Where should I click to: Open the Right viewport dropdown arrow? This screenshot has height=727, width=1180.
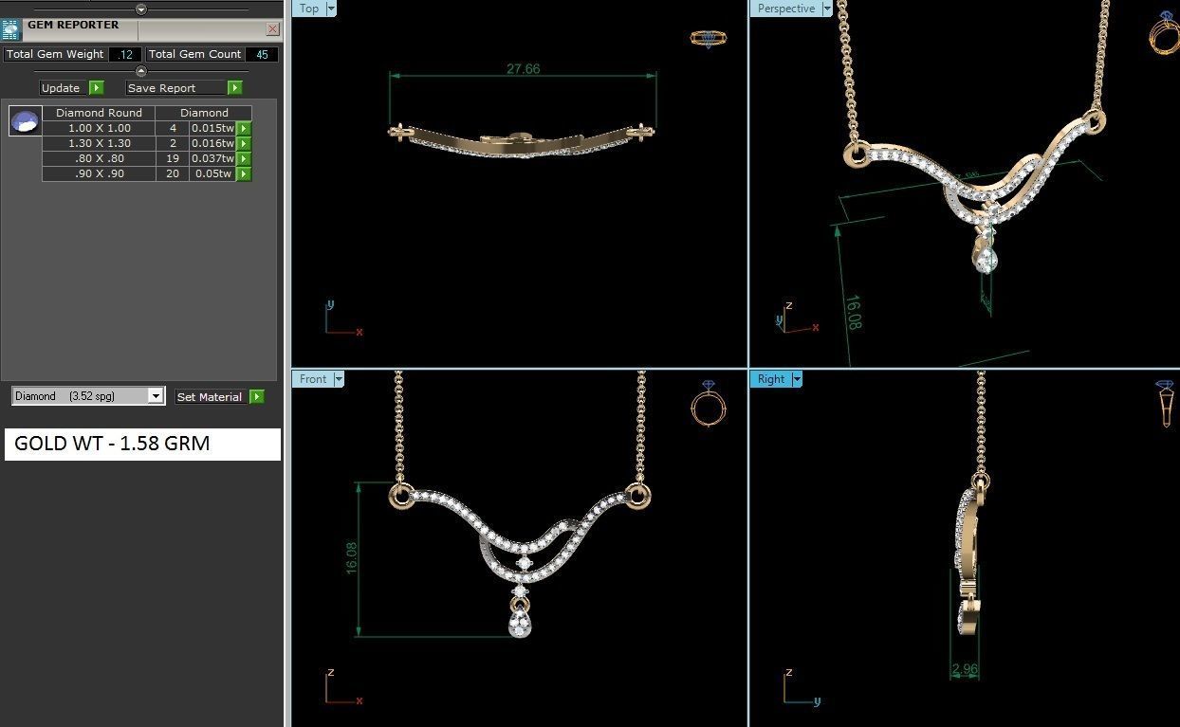797,379
